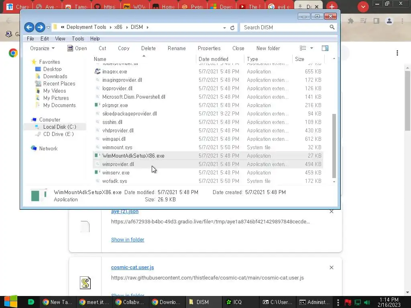Go forward with the Explorer forward arrow
Screen dimensions: 411x308
pos(40,27)
